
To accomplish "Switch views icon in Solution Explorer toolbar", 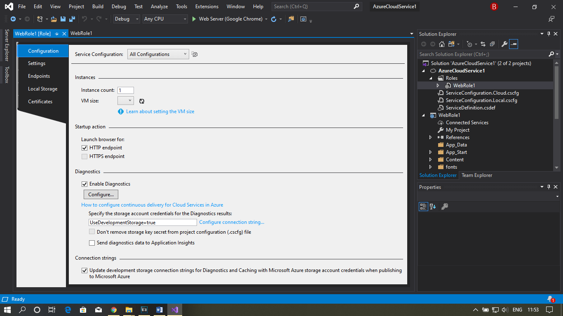I will pos(452,44).
